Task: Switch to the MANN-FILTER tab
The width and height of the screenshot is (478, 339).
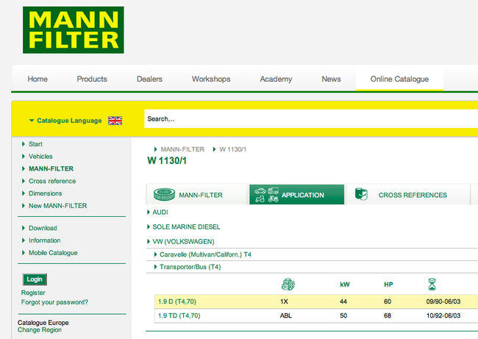Action: click(x=196, y=194)
